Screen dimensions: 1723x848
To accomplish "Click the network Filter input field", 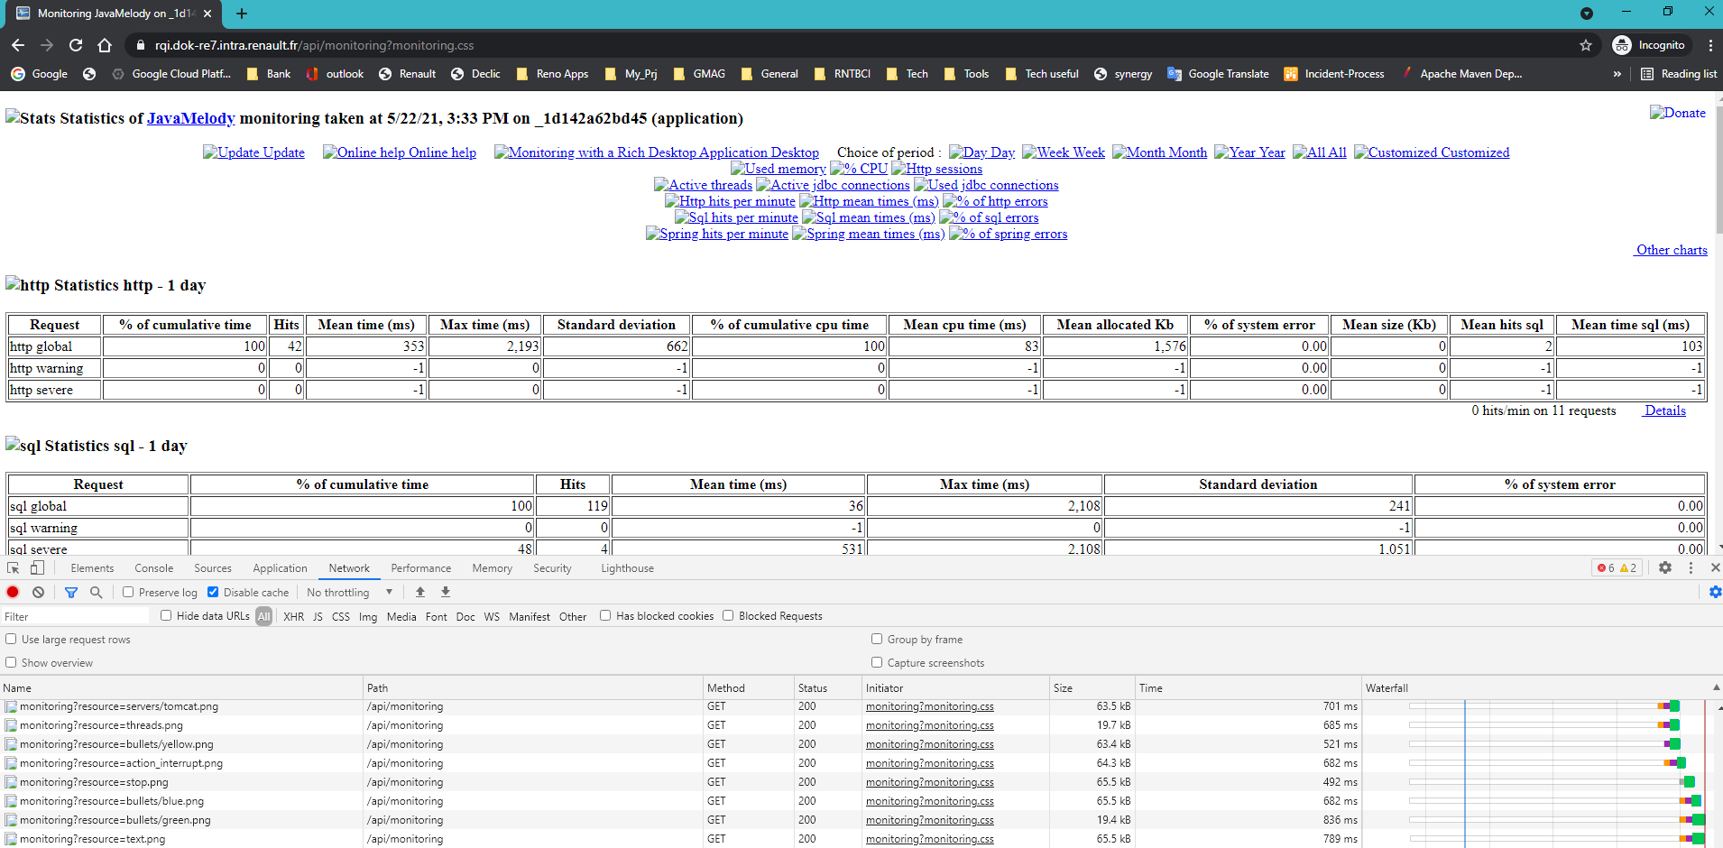I will pos(76,616).
